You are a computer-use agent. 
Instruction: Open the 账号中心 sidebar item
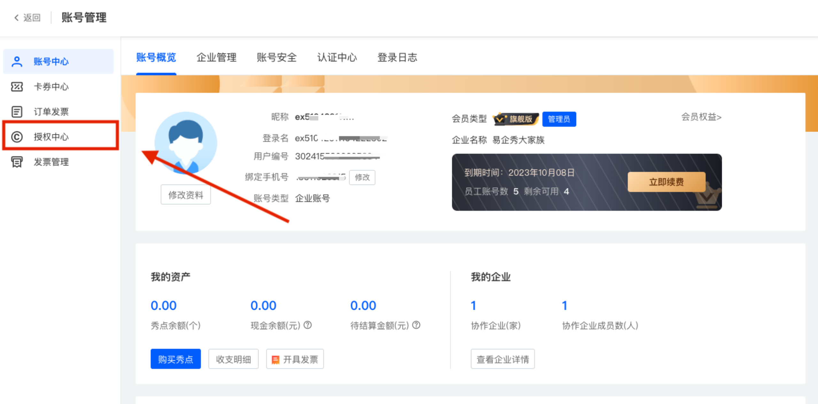pyautogui.click(x=58, y=61)
